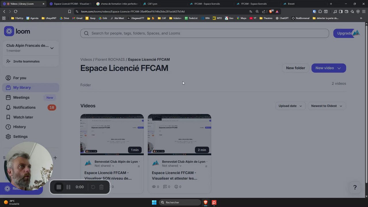The image size is (368, 207).
Task: Open the help question mark button
Action: [355, 187]
